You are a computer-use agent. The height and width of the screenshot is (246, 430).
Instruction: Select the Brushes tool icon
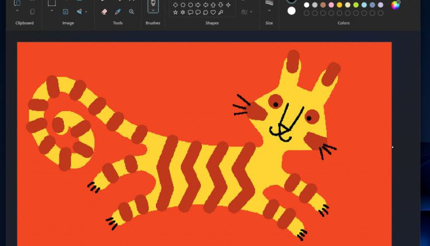pos(153,4)
